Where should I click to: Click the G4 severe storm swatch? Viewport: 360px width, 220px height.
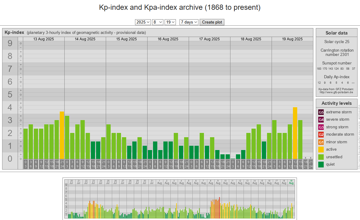tap(321, 119)
